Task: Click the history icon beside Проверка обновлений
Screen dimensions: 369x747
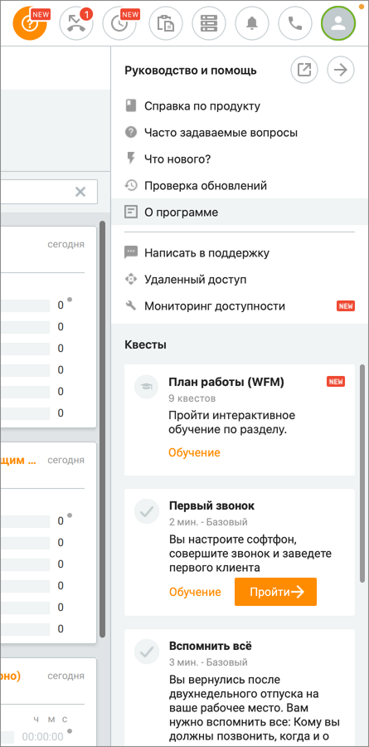Action: [131, 185]
